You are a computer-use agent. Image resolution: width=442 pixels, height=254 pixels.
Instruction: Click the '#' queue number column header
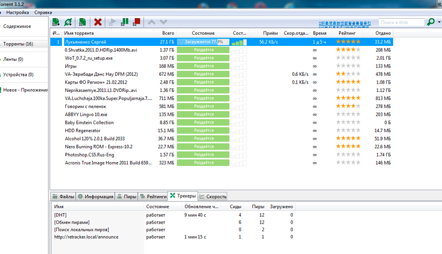[56, 33]
